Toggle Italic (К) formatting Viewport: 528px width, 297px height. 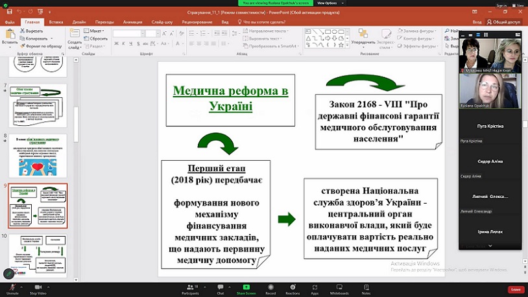124,43
